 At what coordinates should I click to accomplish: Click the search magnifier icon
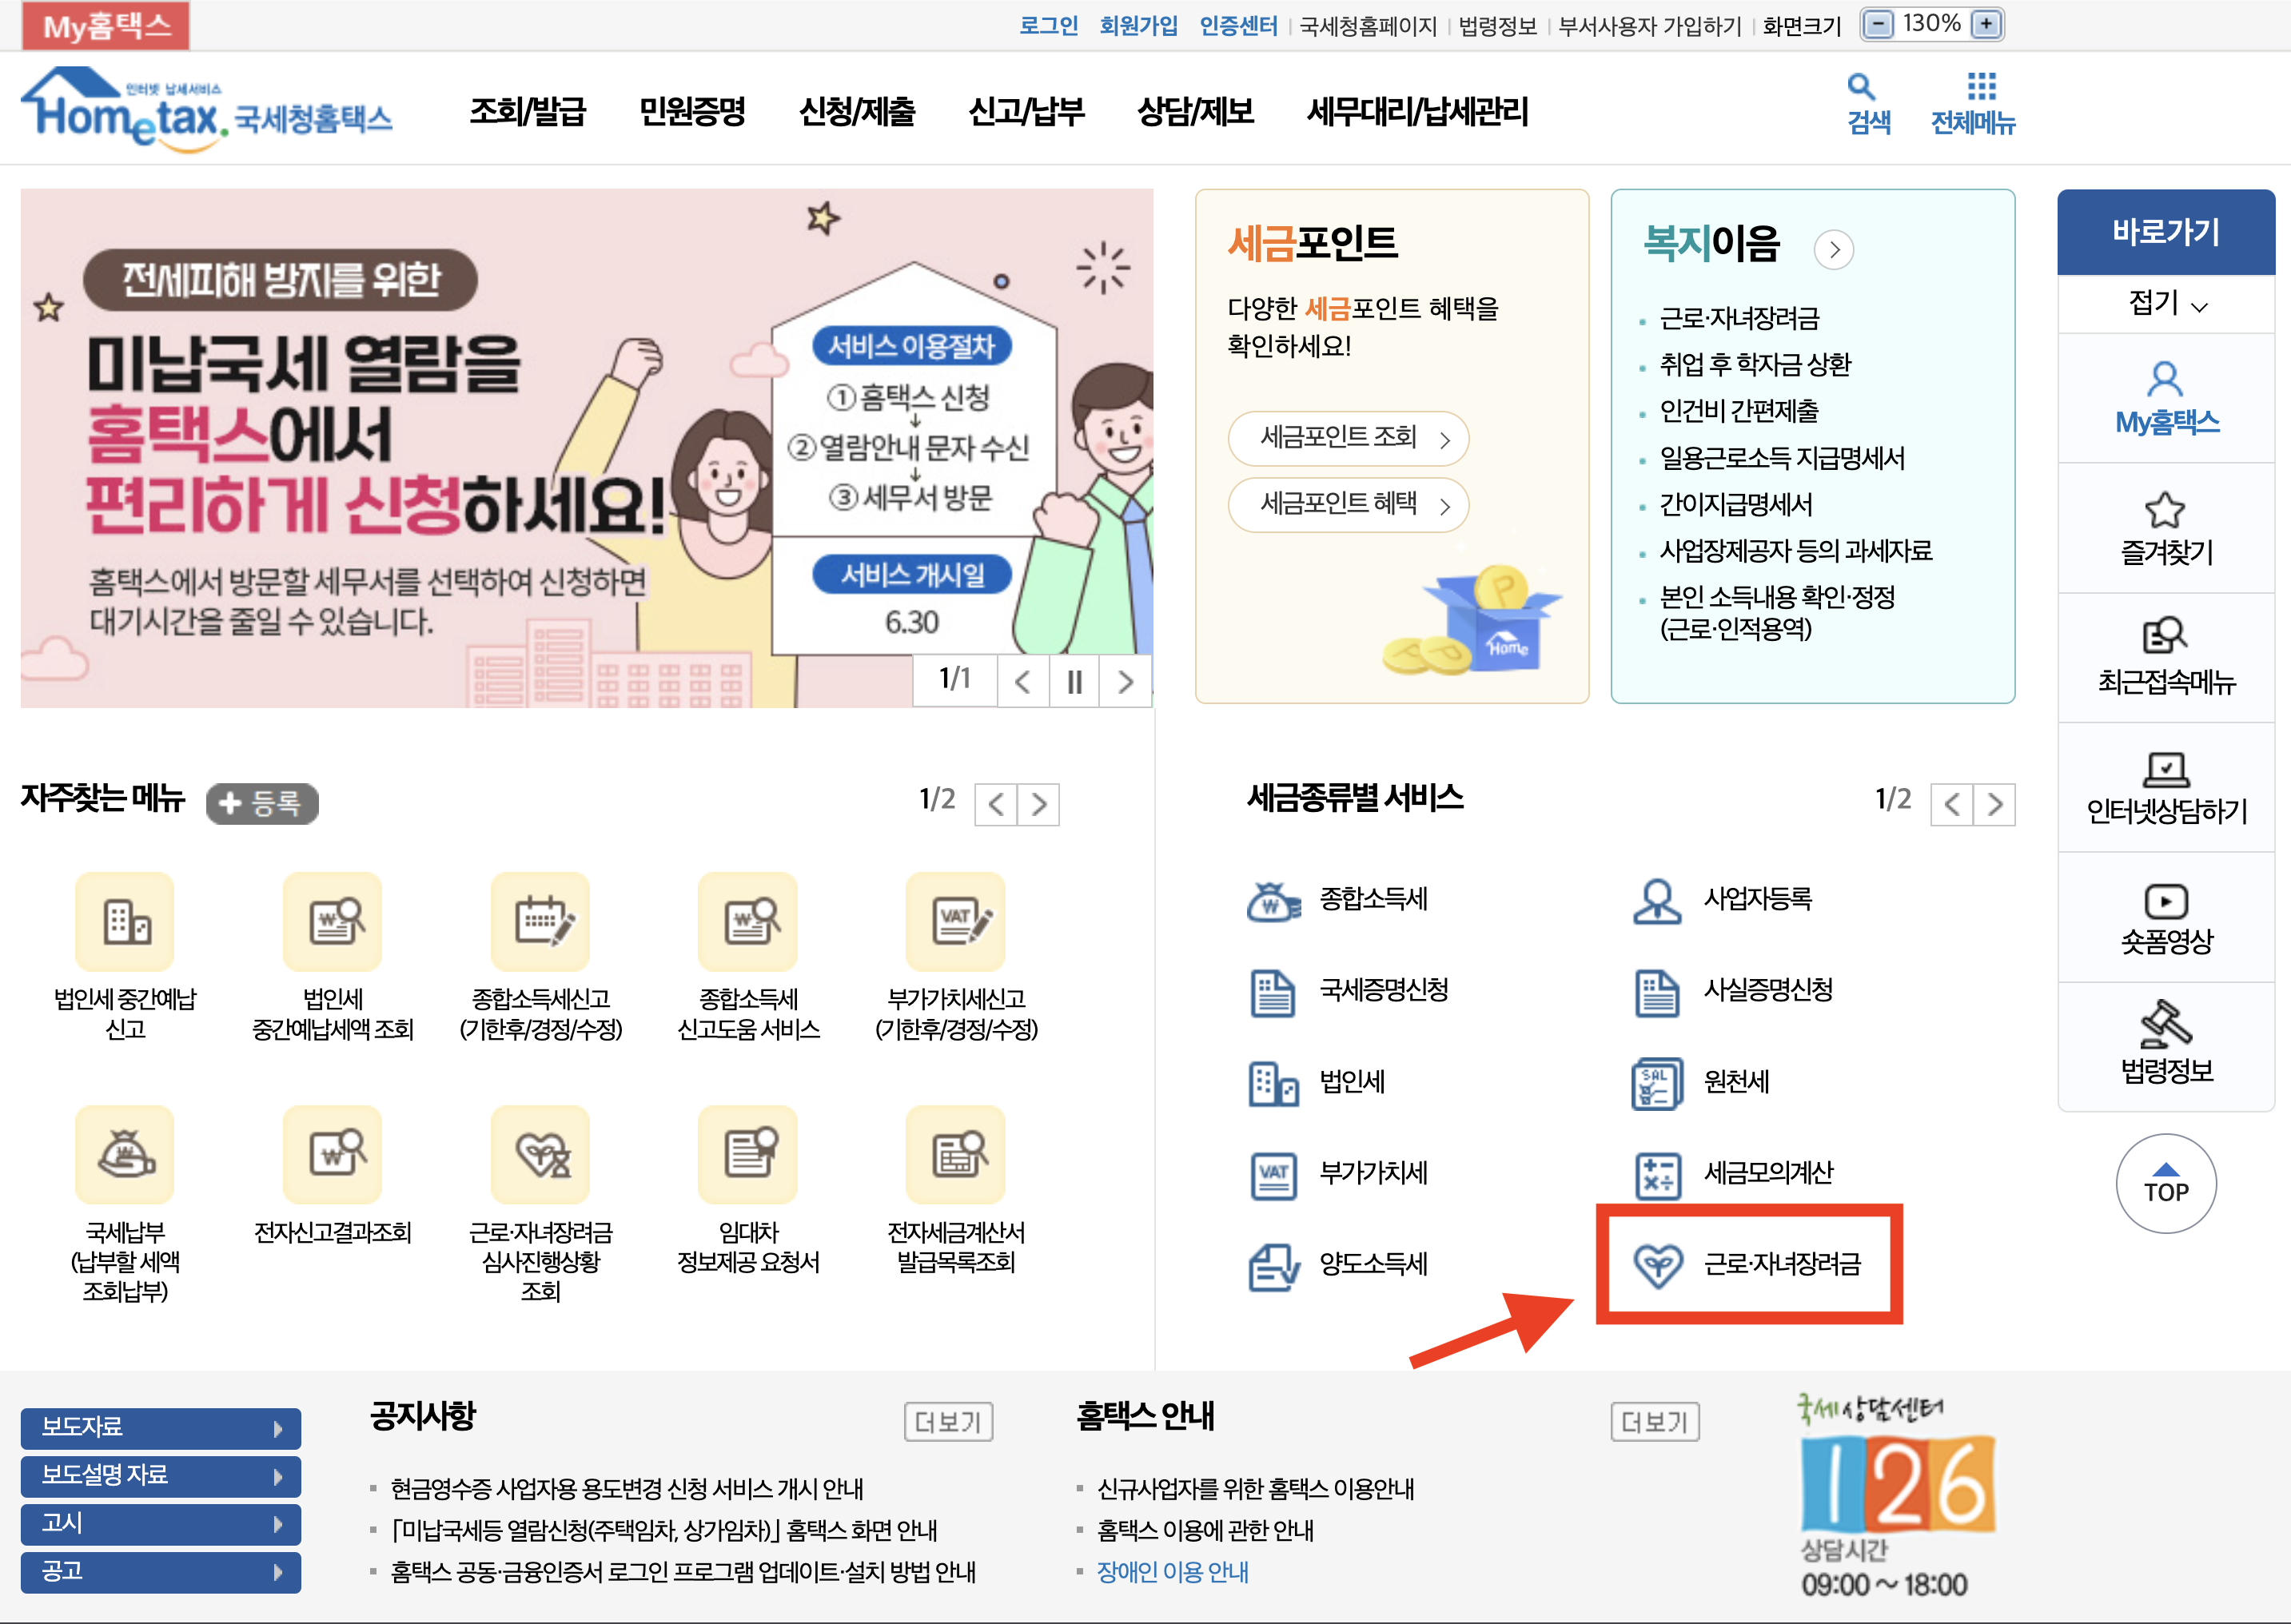pos(1860,87)
